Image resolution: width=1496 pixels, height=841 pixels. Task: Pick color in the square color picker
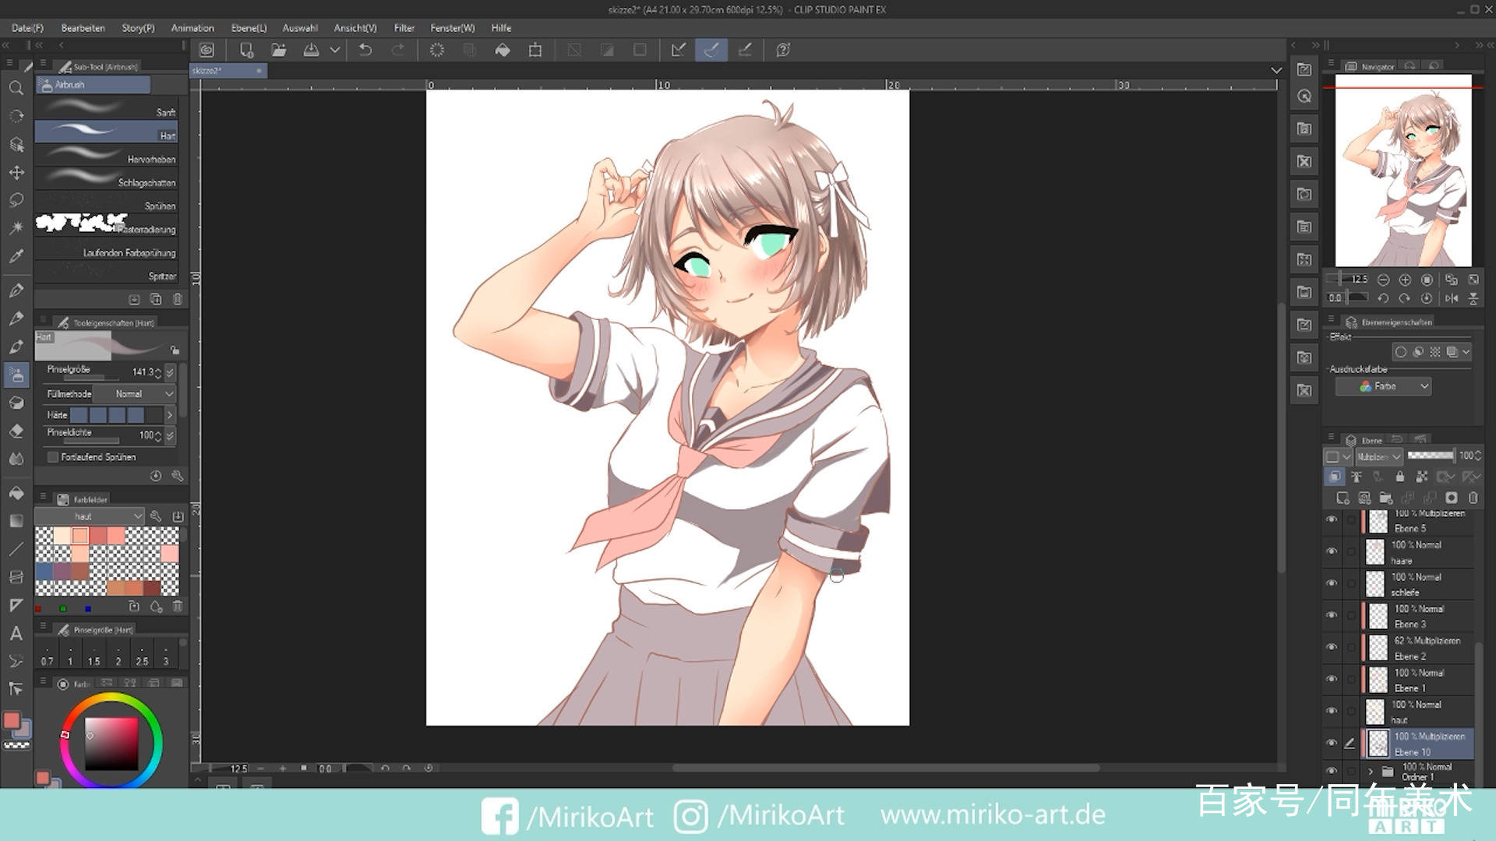tap(111, 744)
